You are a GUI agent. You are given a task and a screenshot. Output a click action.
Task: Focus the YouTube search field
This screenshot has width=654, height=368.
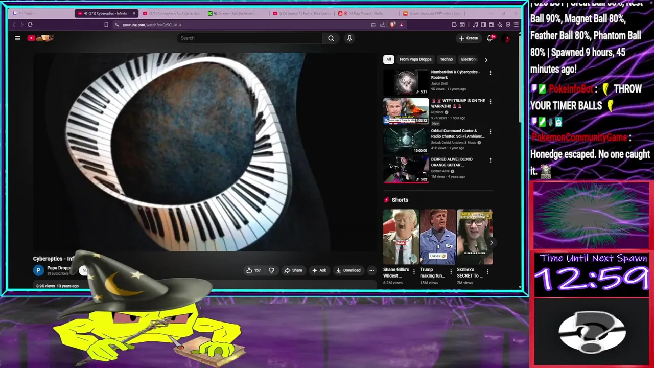tap(250, 38)
